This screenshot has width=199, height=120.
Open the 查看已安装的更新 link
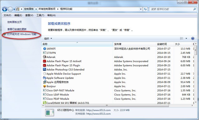pyautogui.click(x=17, y=29)
